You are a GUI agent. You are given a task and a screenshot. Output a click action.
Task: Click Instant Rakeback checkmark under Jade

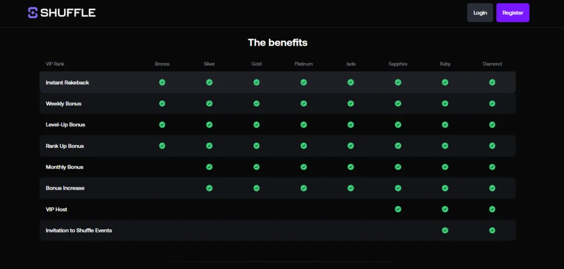pyautogui.click(x=351, y=83)
